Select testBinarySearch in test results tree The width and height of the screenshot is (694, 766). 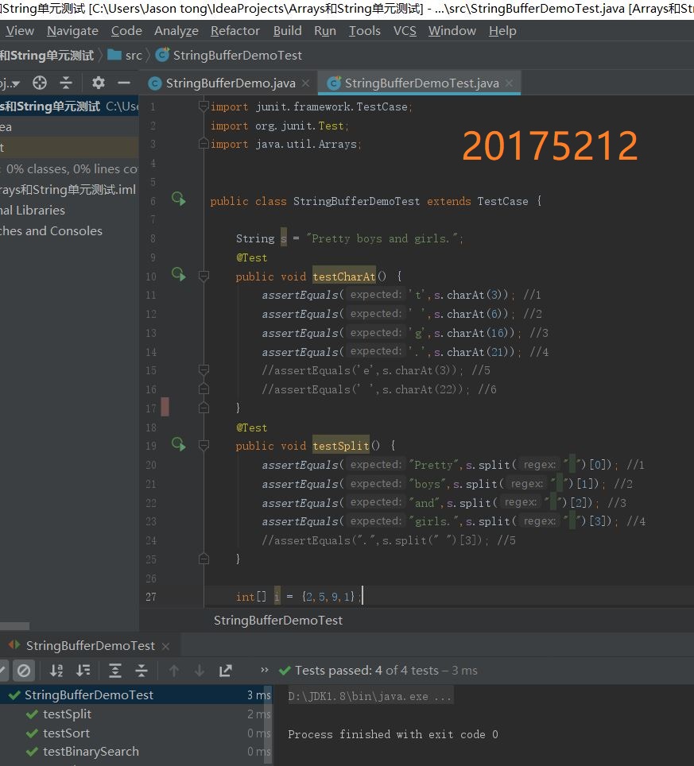(x=91, y=752)
